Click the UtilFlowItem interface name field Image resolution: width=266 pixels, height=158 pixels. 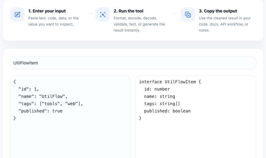(x=133, y=63)
